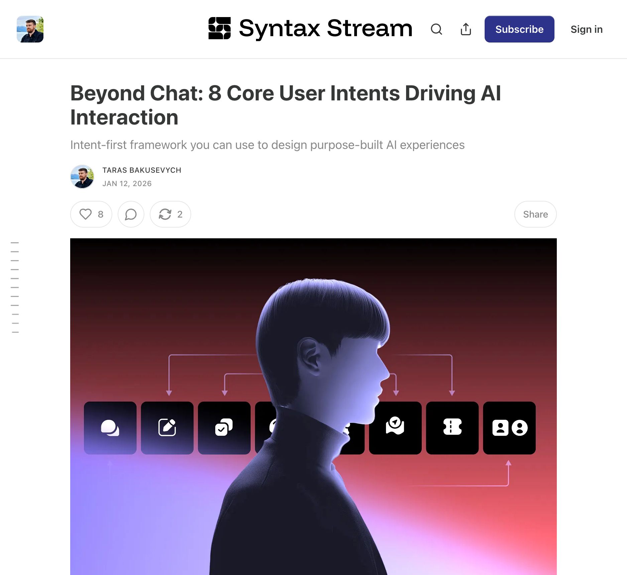627x575 pixels.
Task: Click the article title 'Beyond Chat' heading
Action: point(285,105)
